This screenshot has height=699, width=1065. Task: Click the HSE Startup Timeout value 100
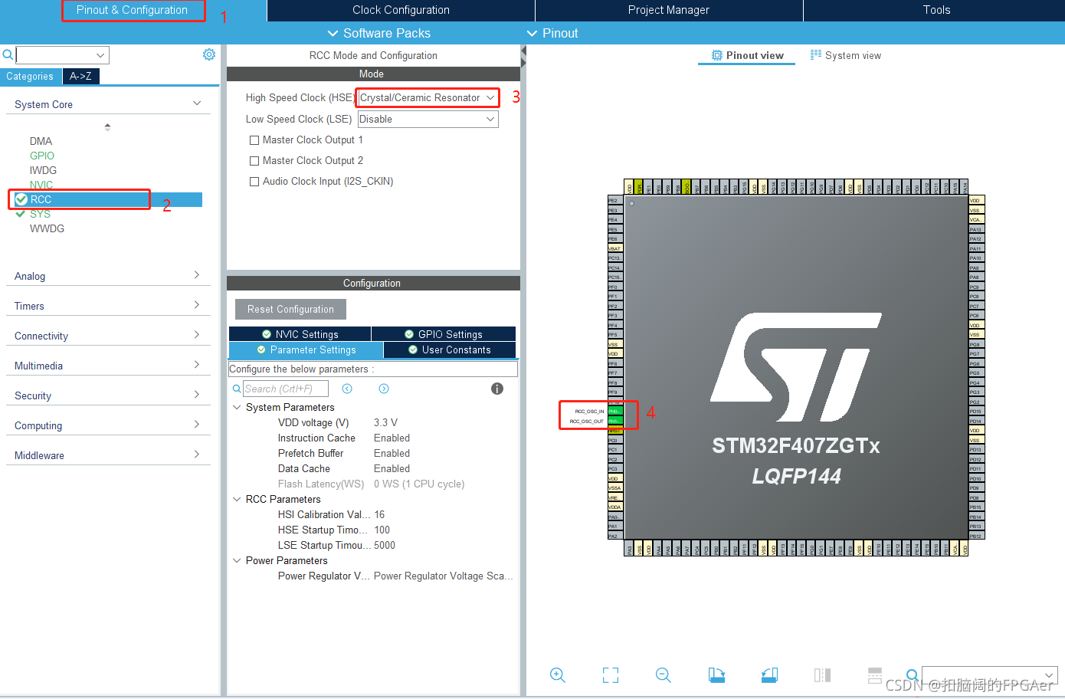point(382,530)
